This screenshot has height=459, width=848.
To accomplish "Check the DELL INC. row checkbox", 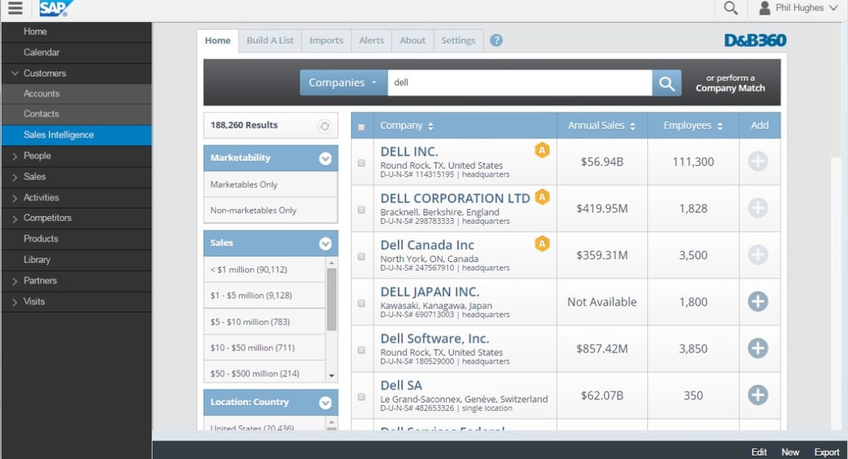I will (362, 162).
